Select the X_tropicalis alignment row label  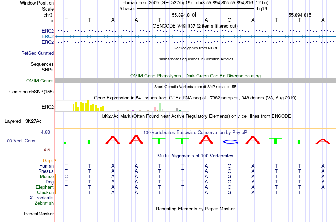point(42,198)
